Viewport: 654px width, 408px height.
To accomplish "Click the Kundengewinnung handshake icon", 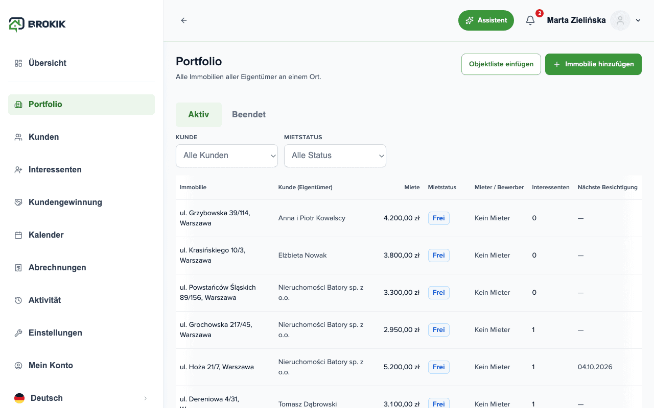I will [x=18, y=202].
